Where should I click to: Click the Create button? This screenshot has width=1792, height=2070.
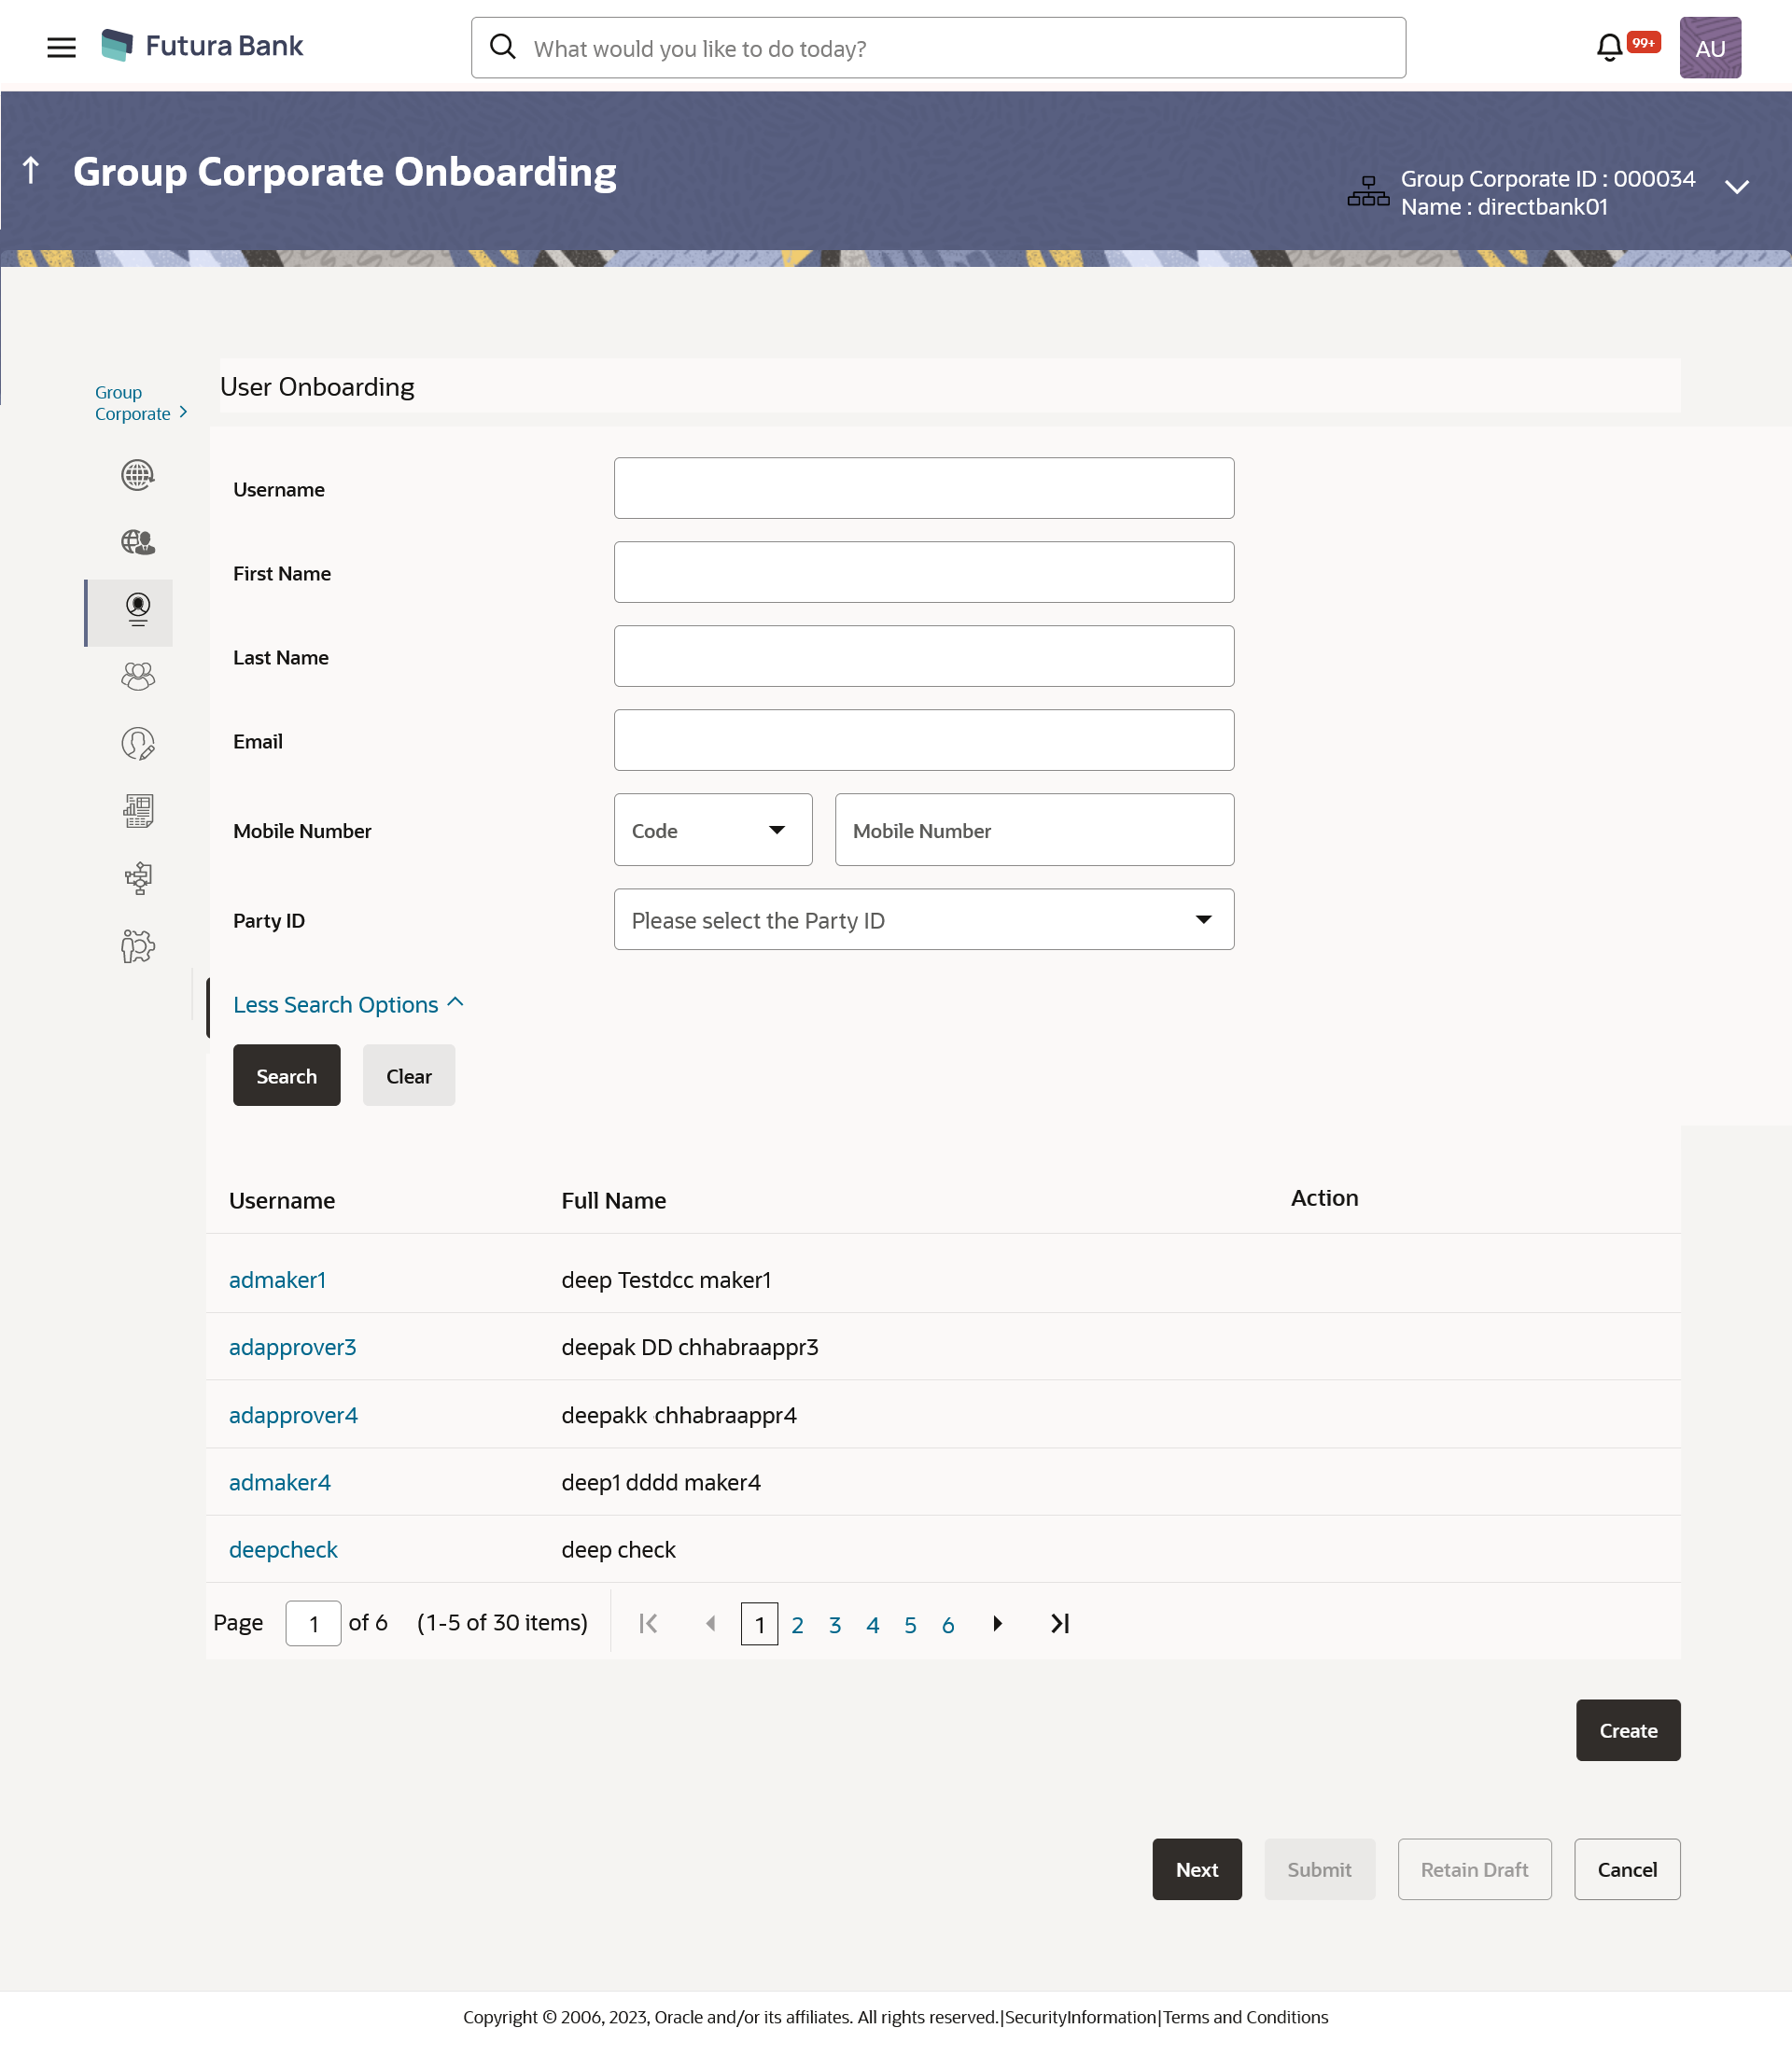[1627, 1730]
